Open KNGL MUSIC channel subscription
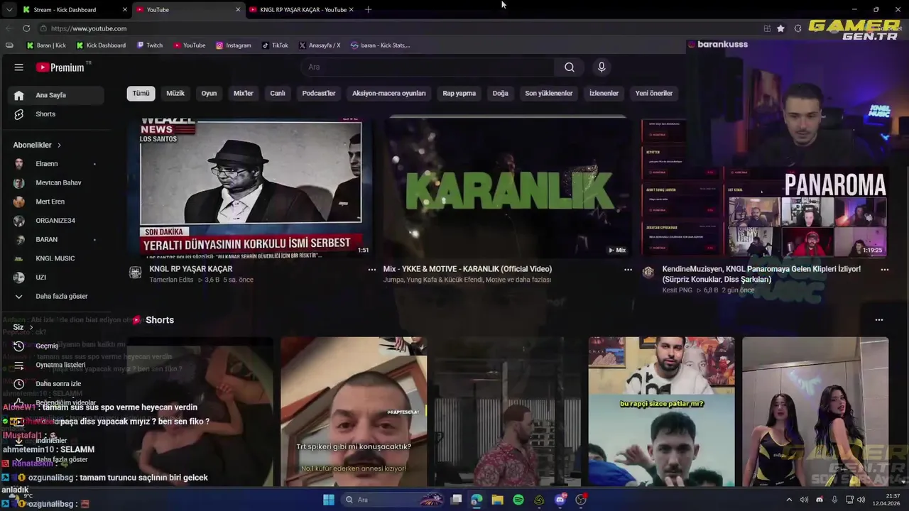The height and width of the screenshot is (511, 909). point(54,258)
